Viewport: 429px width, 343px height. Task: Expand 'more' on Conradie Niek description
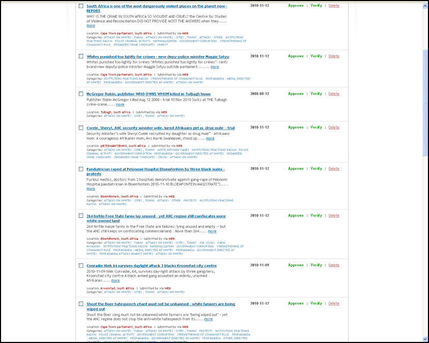[x=115, y=280]
